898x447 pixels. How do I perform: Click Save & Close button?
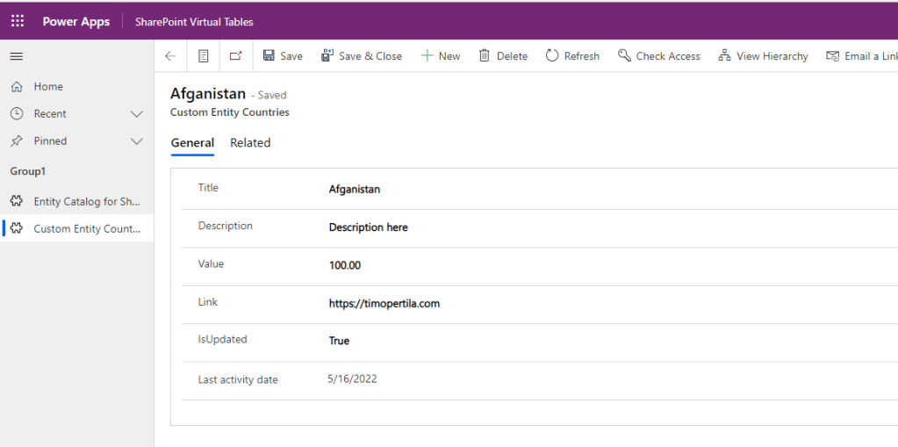pos(361,56)
